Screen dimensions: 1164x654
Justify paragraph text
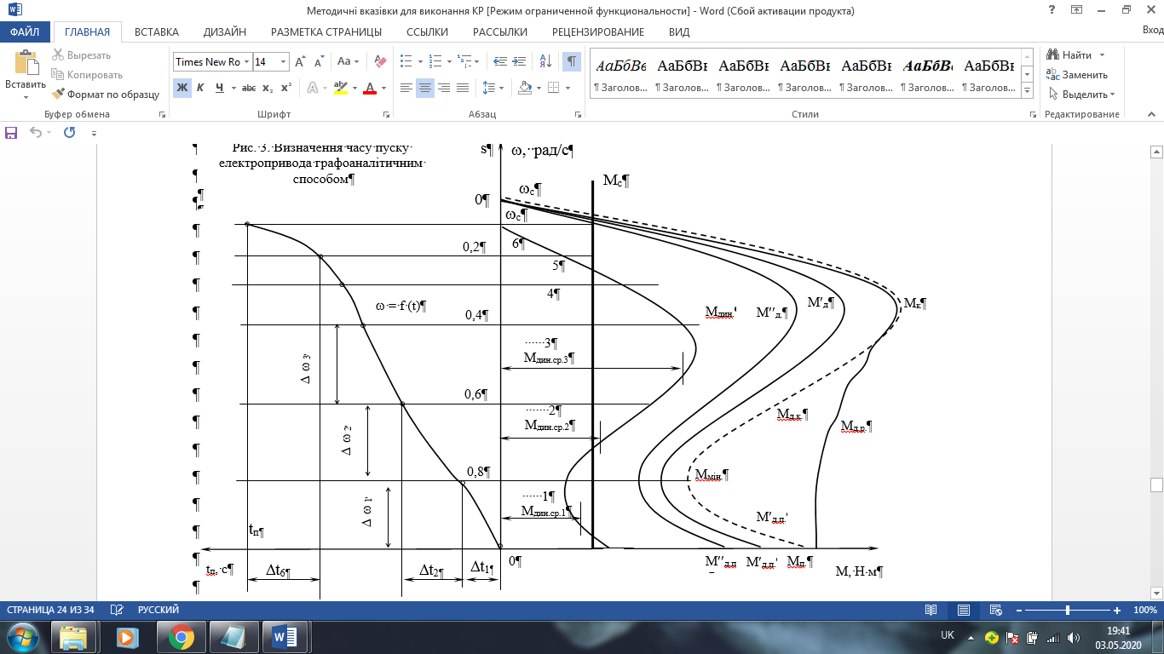(463, 88)
